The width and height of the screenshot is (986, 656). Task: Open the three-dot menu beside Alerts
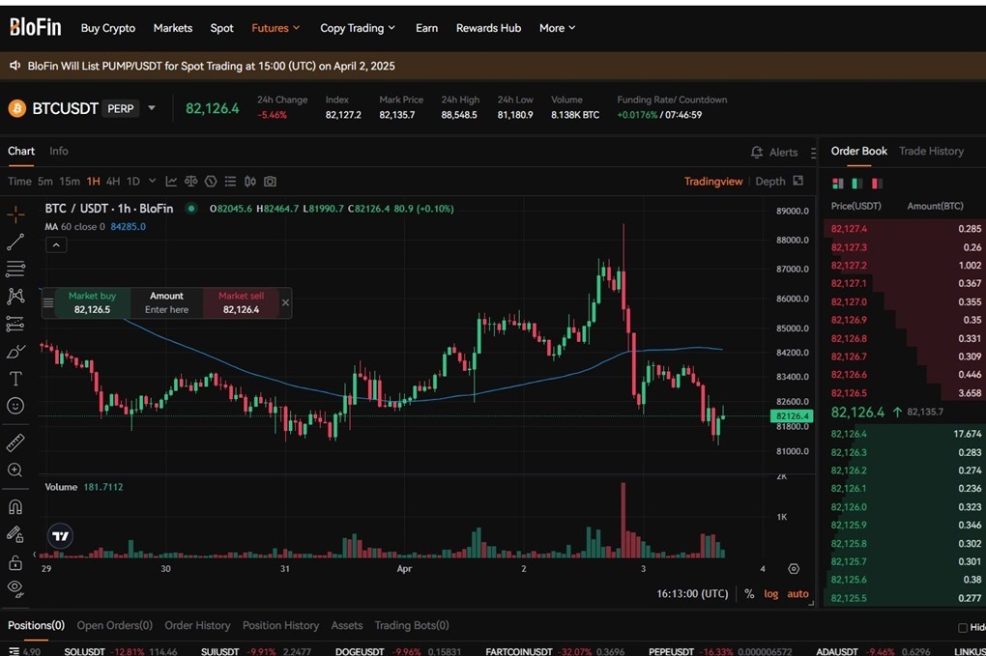click(x=813, y=153)
